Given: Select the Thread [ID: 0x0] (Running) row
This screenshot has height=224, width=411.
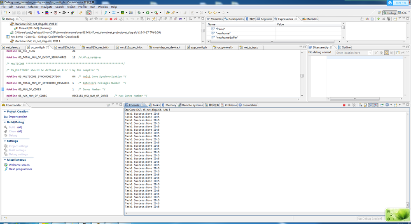Looking at the screenshot, I should (x=35, y=28).
